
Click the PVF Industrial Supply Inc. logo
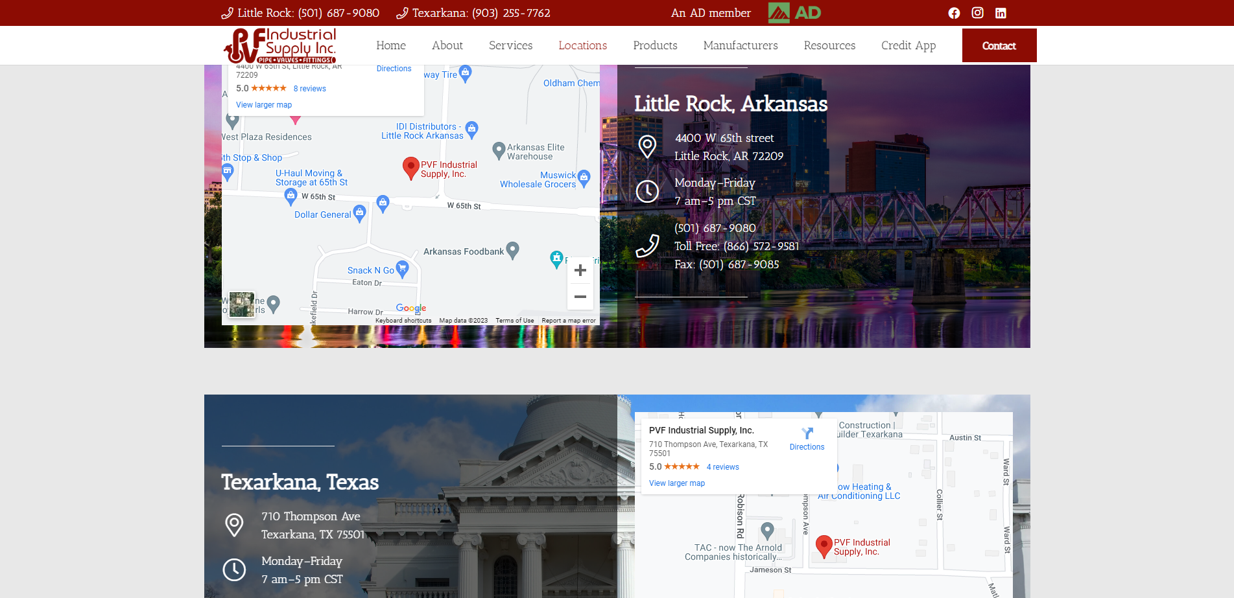280,45
